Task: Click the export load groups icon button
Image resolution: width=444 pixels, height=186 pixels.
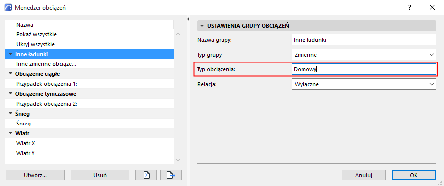Action: click(x=171, y=175)
